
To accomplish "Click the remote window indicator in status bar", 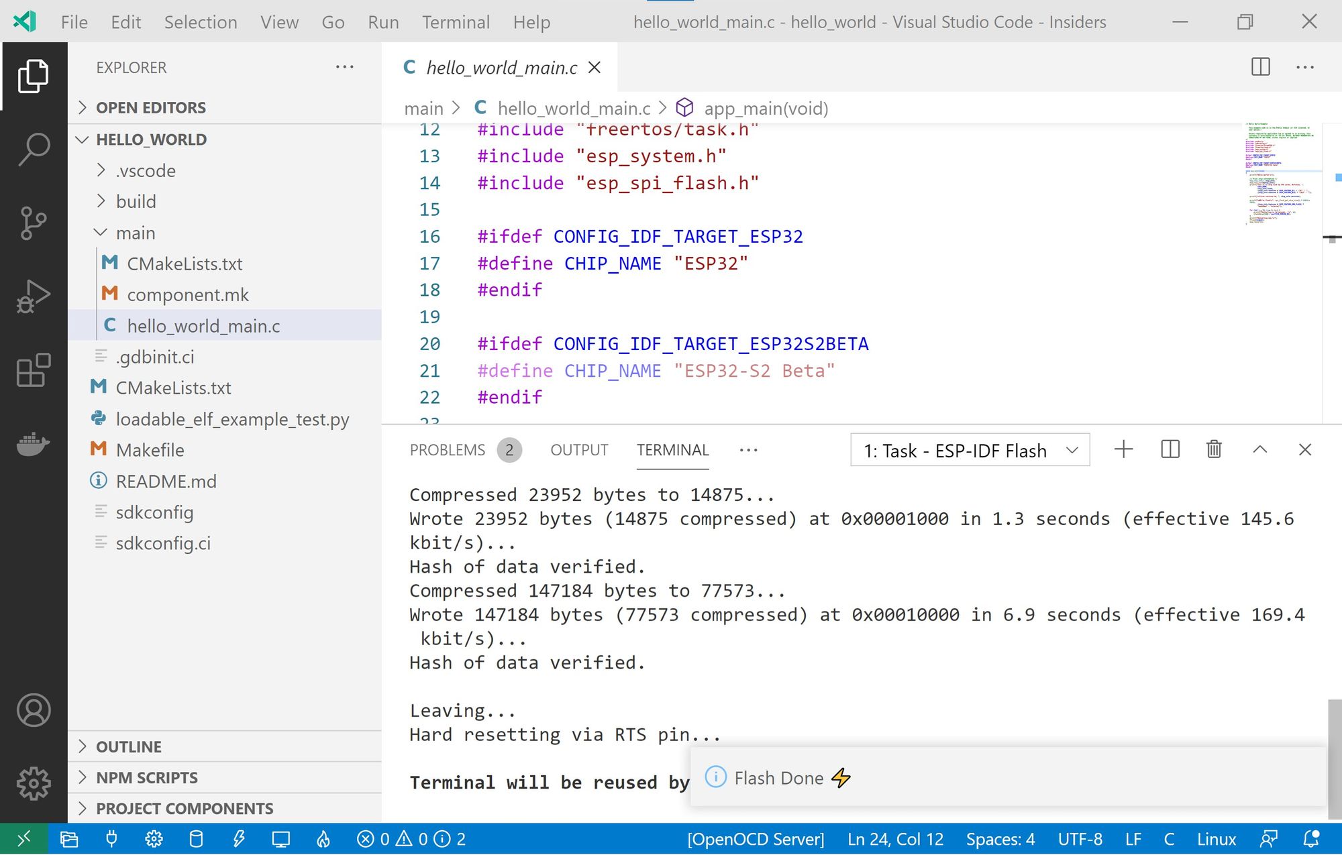I will point(23,839).
